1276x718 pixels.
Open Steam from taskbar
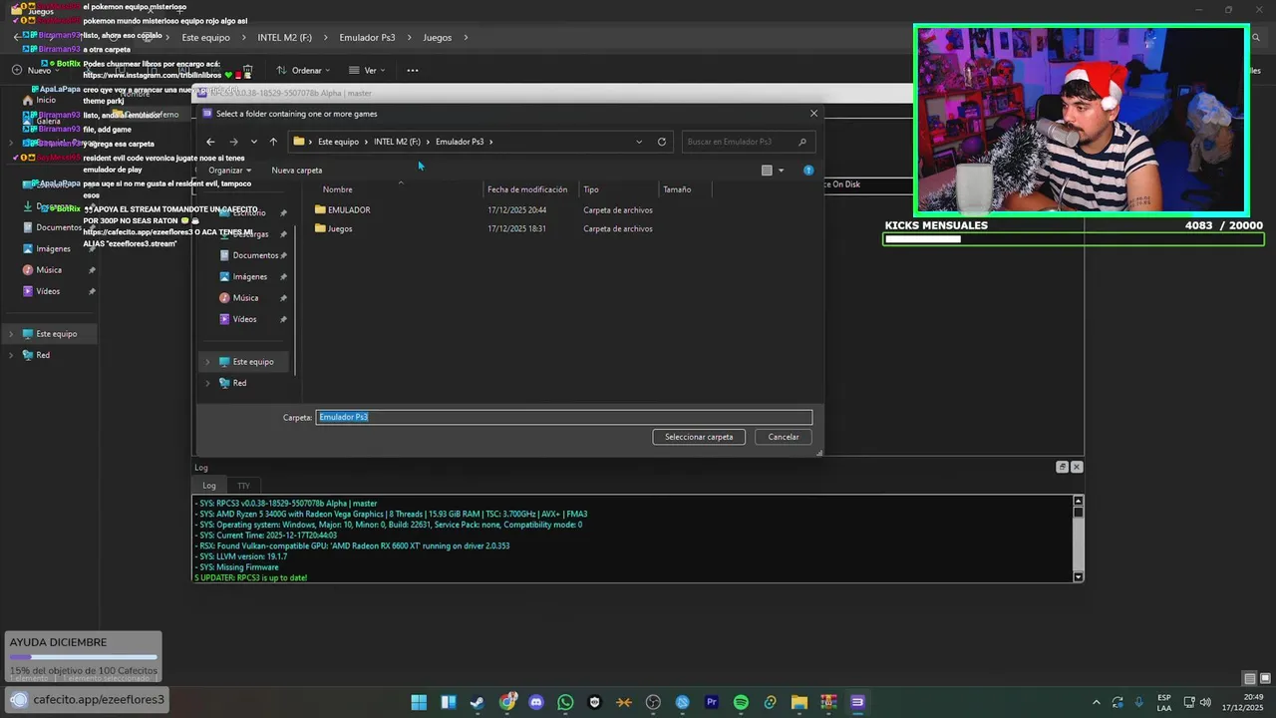pyautogui.click(x=478, y=702)
